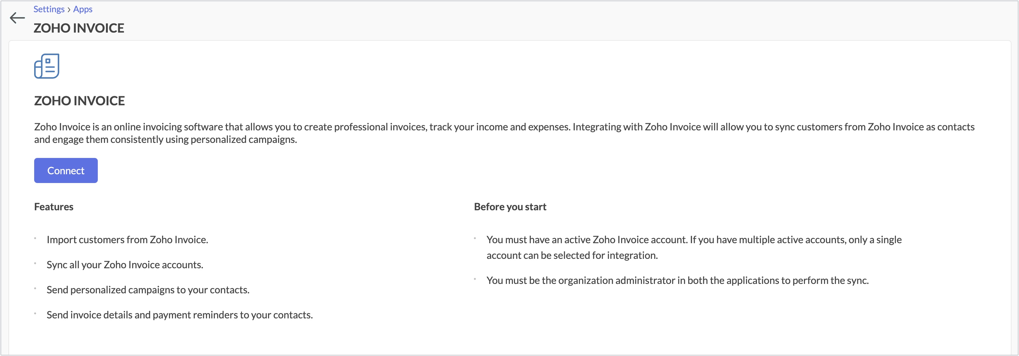The width and height of the screenshot is (1019, 356).
Task: Click the Zoho Invoice description paragraph
Action: [x=504, y=133]
